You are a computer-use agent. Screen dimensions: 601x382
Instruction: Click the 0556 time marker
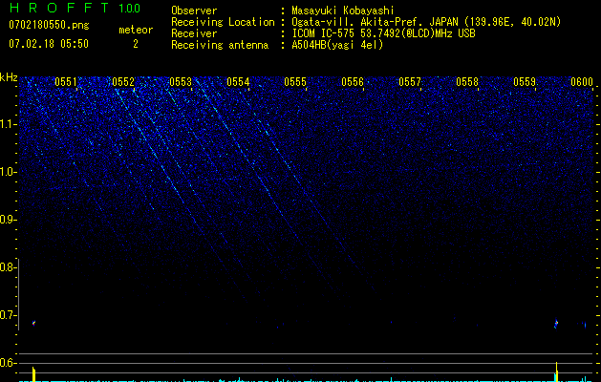coord(353,82)
